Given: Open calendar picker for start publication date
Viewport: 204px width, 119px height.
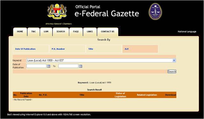Looking at the screenshot, I should pyautogui.click(x=49, y=66).
